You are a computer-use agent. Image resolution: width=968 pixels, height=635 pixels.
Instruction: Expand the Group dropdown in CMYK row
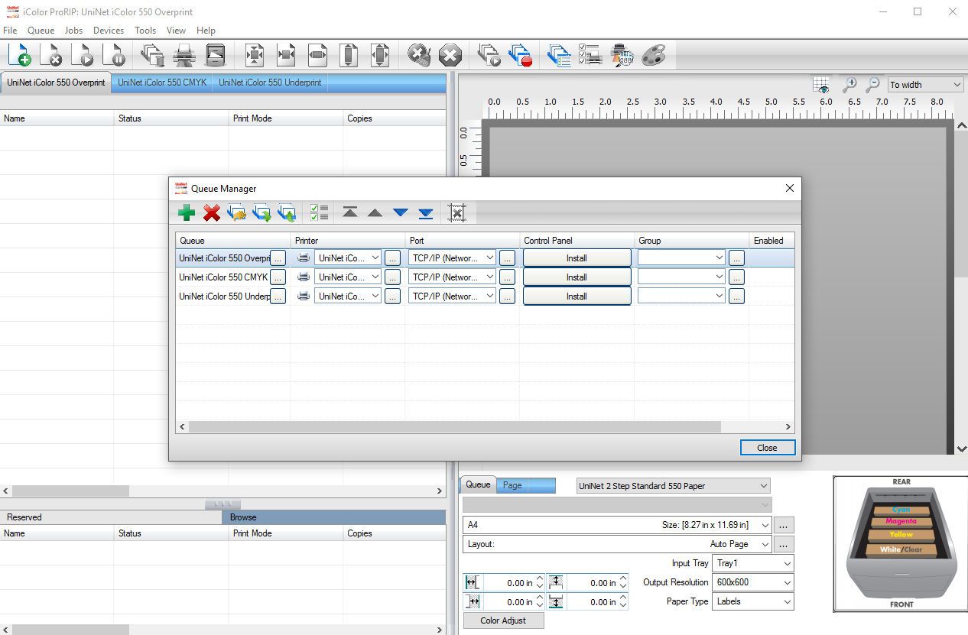pyautogui.click(x=719, y=277)
